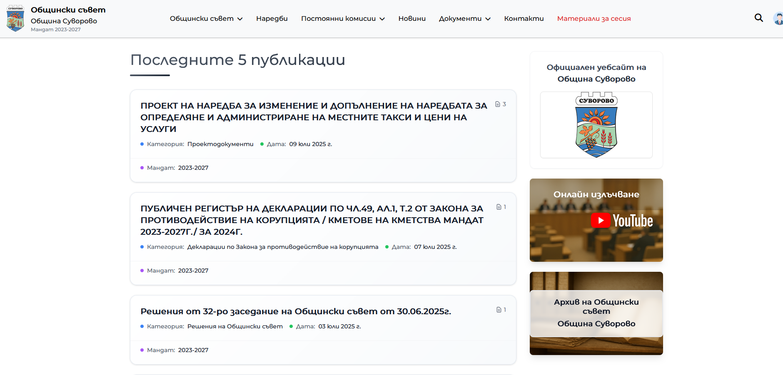Click the date 07 юли 2025 г.
Viewport: 783px width, 375px height.
coord(435,247)
